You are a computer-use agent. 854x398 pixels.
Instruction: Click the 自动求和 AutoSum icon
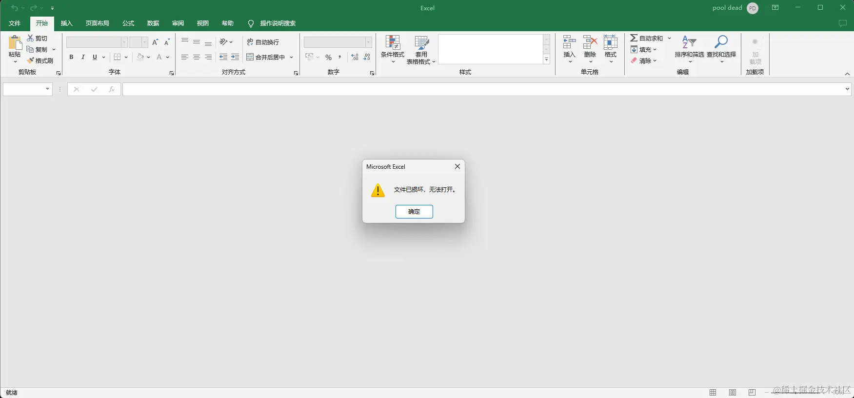(634, 38)
